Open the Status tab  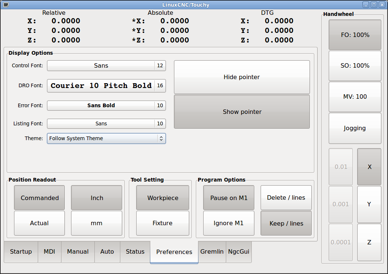(x=135, y=251)
